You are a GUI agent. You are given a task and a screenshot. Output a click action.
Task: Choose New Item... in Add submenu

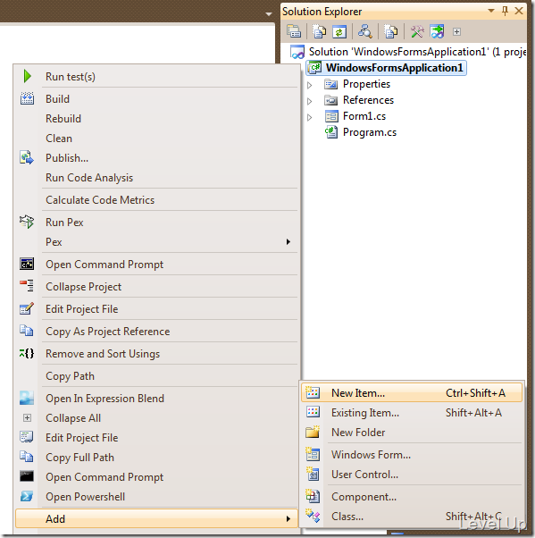click(411, 392)
